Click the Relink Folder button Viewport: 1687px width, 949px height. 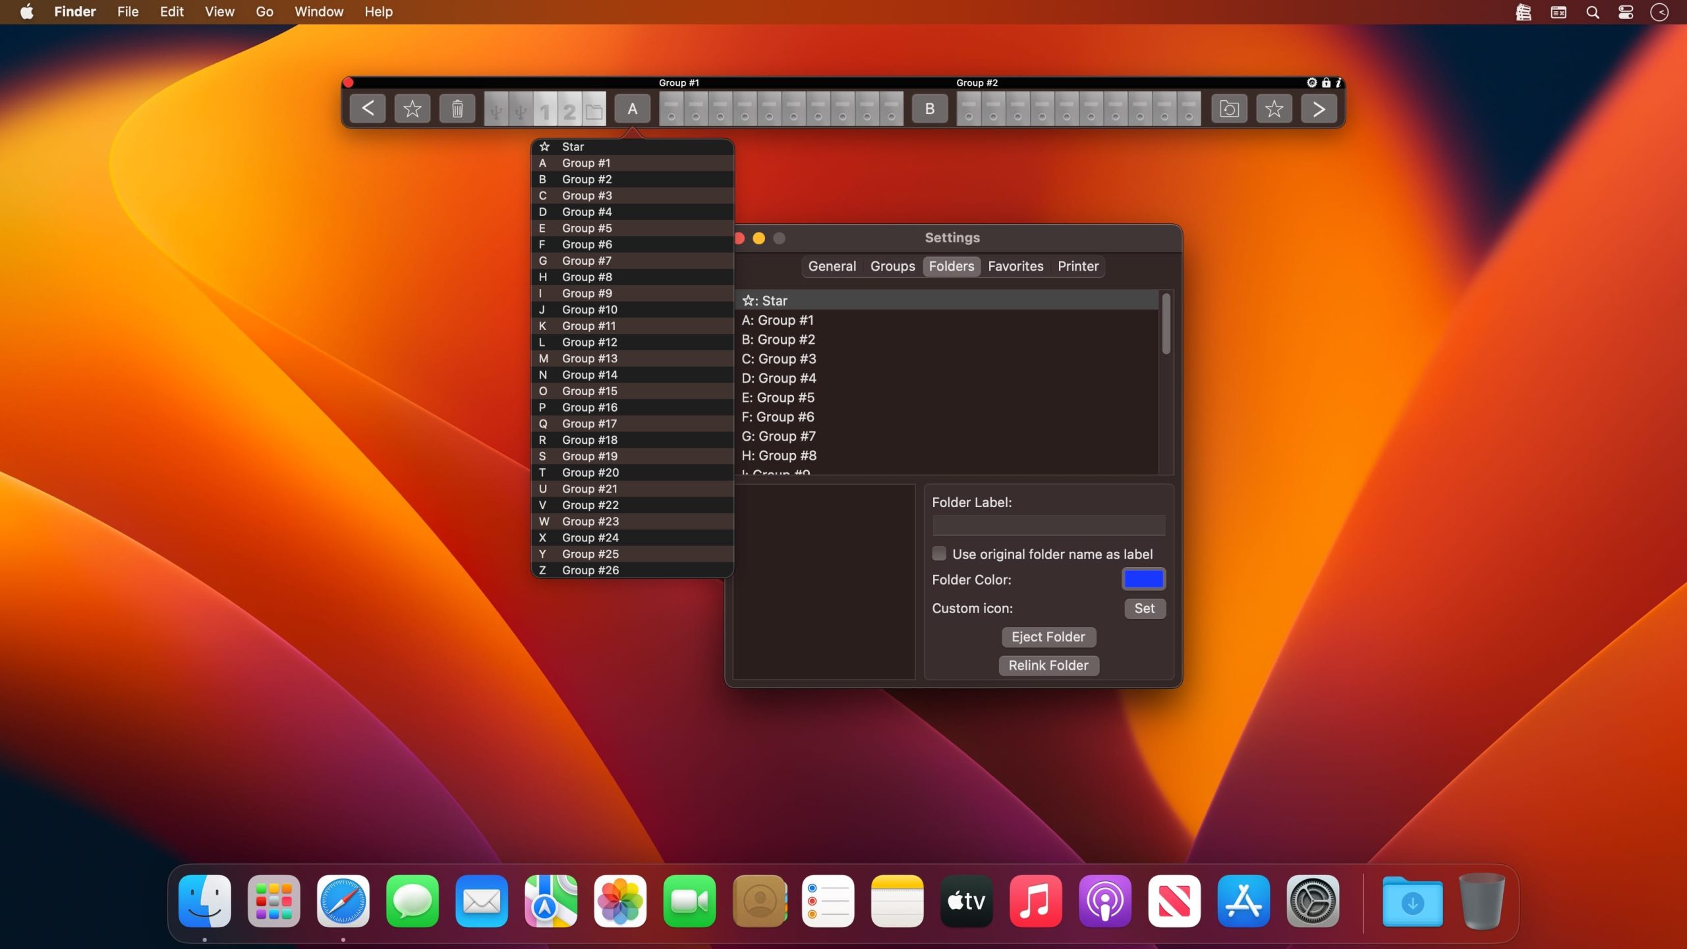point(1048,665)
